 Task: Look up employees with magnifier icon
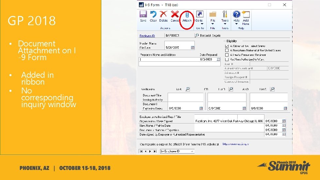click(x=197, y=36)
